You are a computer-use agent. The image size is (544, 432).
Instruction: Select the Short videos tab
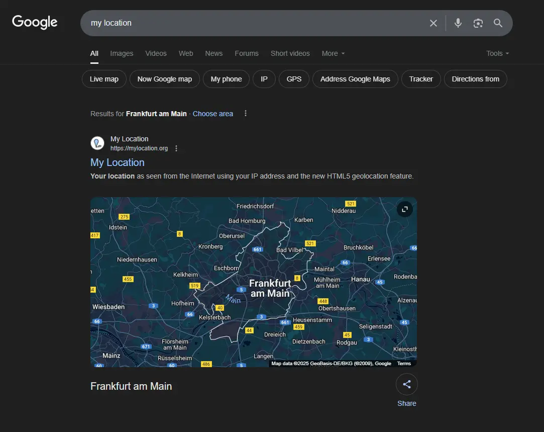pyautogui.click(x=290, y=53)
